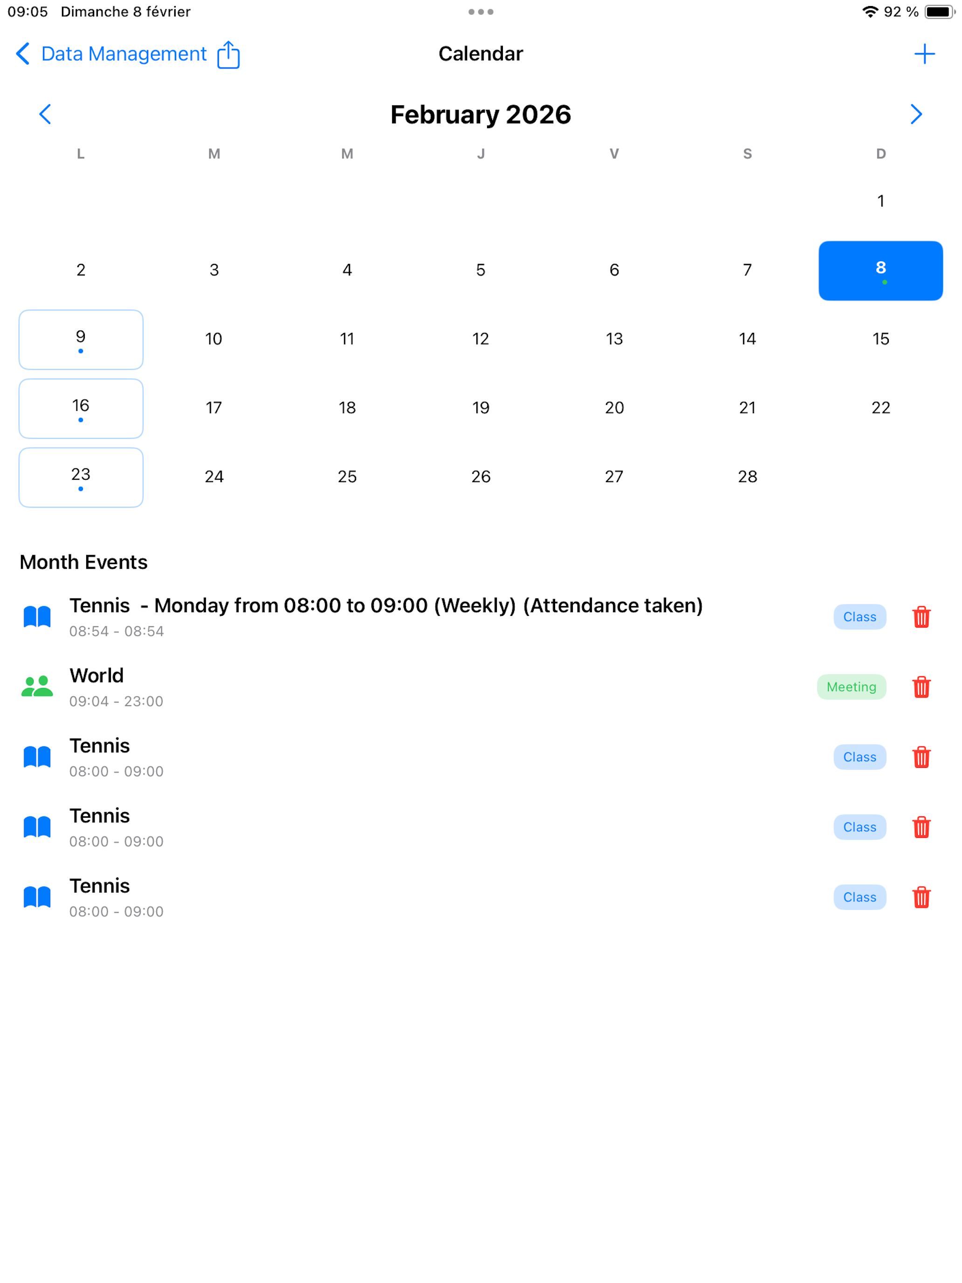Delete the World meeting event
962x1283 pixels.
click(921, 687)
